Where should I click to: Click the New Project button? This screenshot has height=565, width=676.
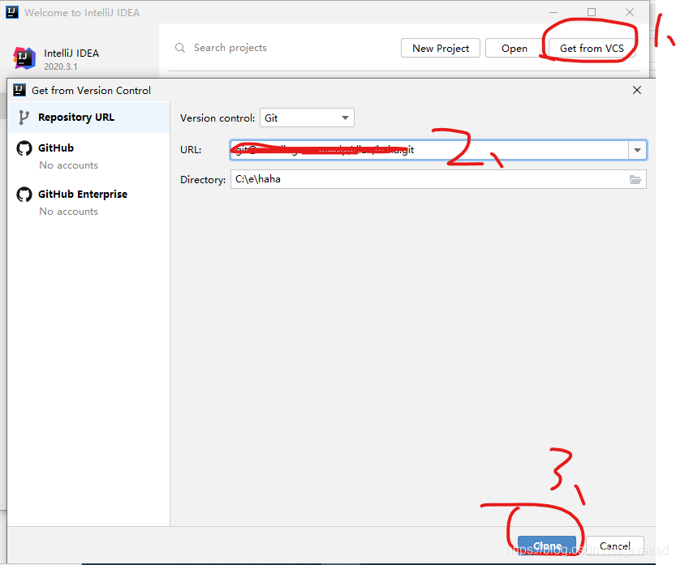440,49
